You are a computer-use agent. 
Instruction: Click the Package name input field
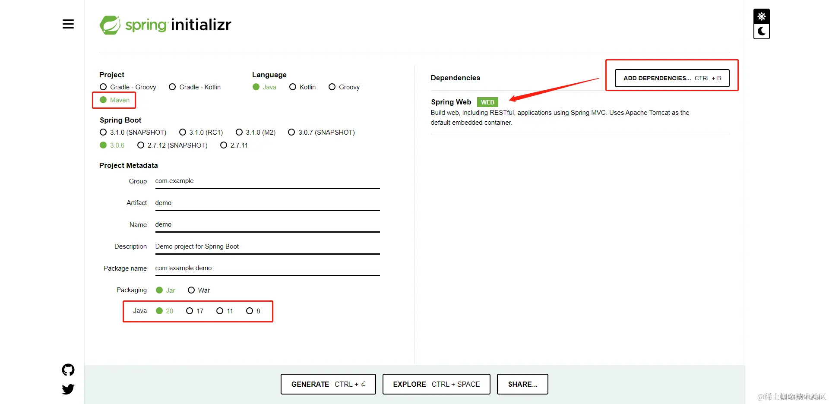point(267,268)
